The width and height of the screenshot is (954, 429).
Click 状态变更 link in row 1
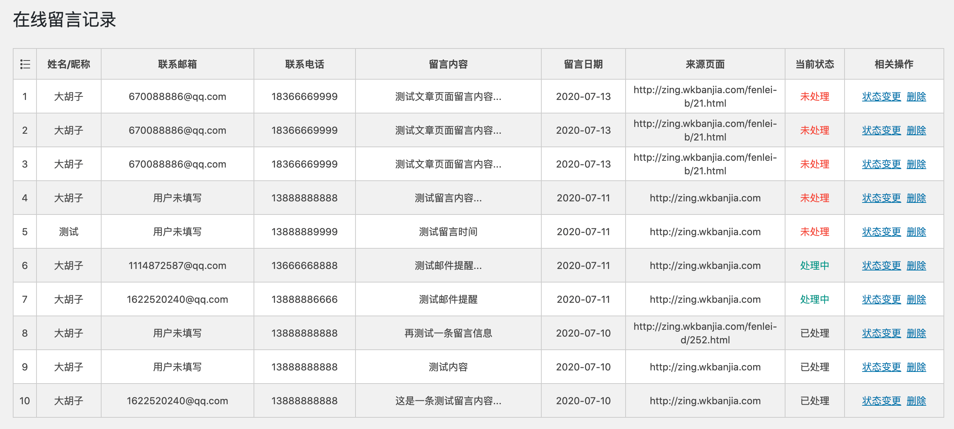[881, 97]
